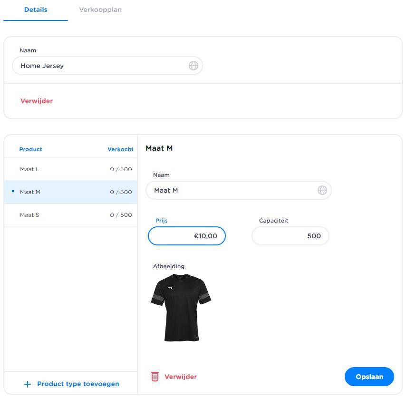The image size is (407, 399).
Task: Select Maat S in the product list
Action: coord(70,215)
